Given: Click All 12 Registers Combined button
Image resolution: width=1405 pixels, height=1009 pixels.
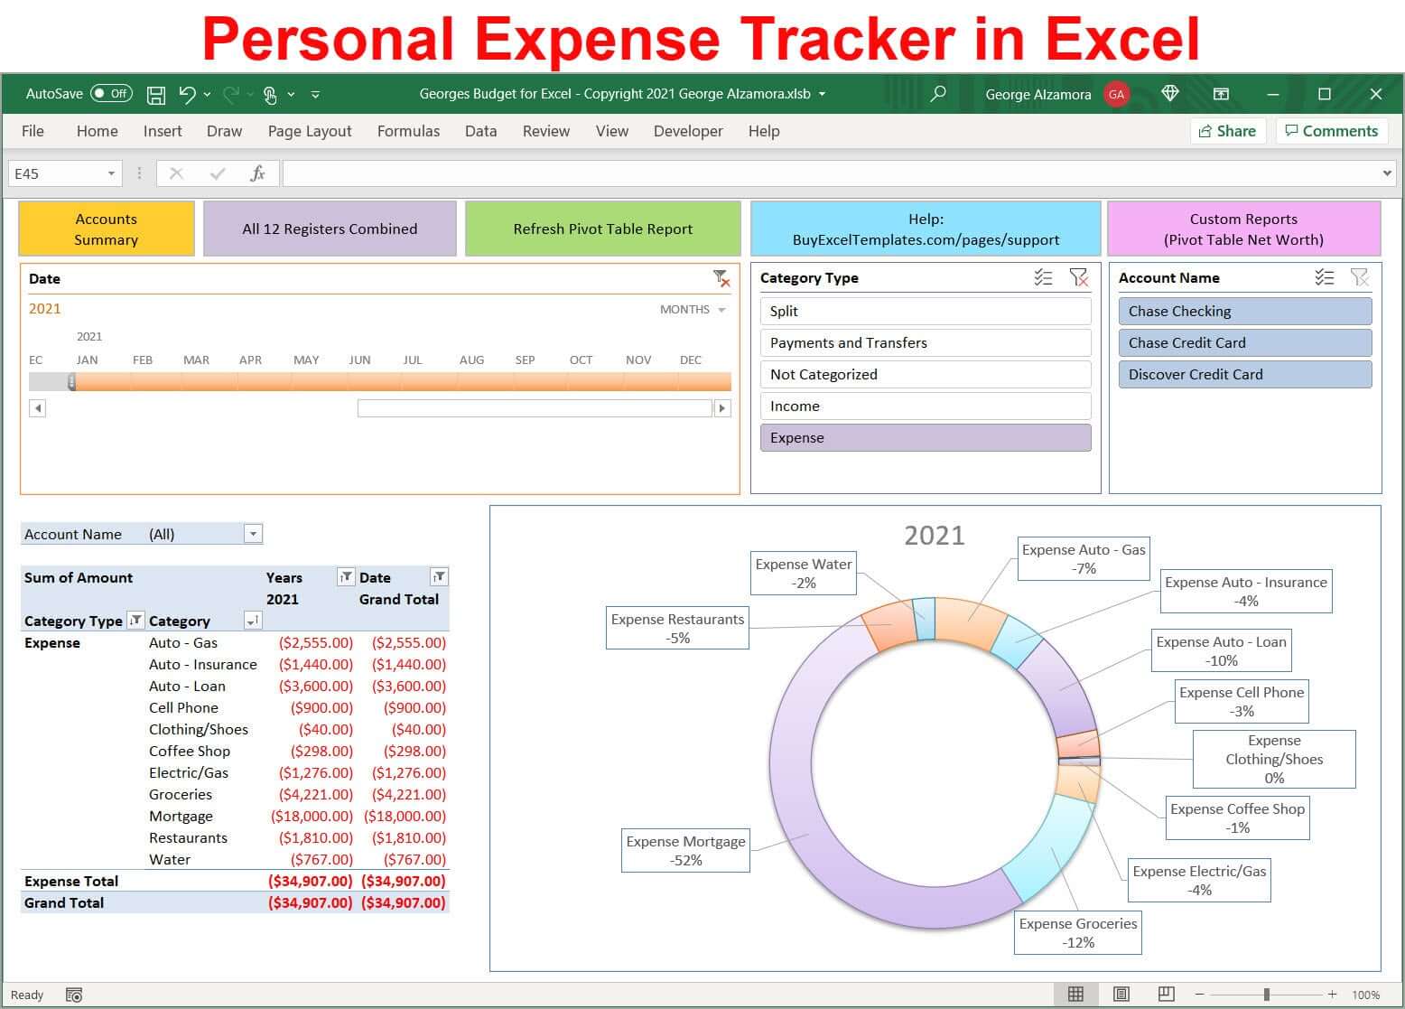Looking at the screenshot, I should click(330, 229).
